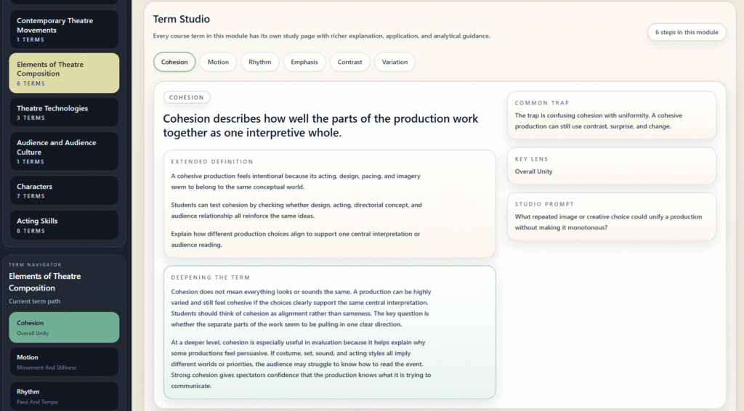Click the Common Trap card

[x=611, y=115]
